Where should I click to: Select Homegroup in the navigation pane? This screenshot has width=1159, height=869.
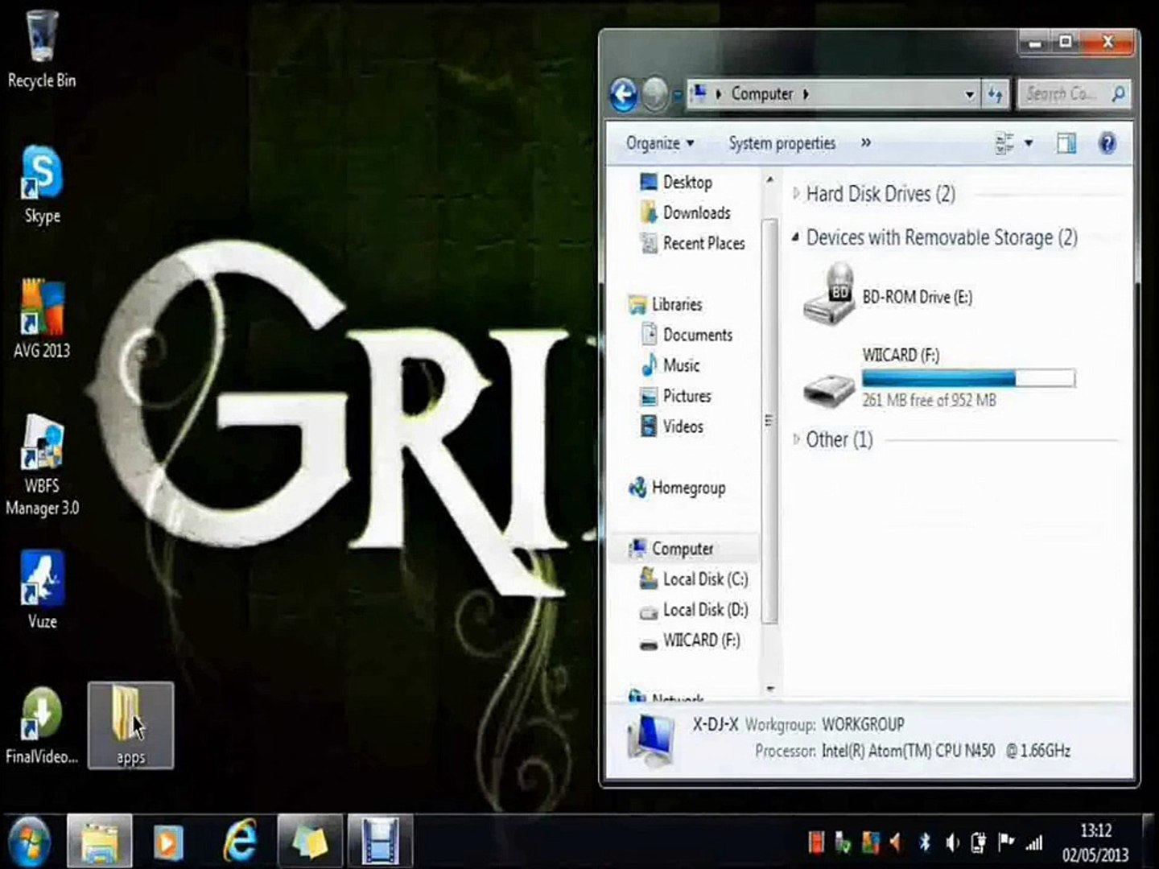point(677,488)
